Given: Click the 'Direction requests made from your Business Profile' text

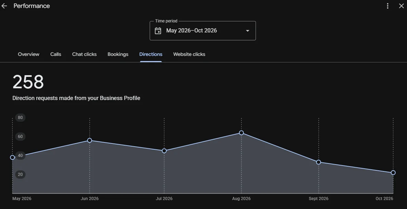Looking at the screenshot, I should tap(76, 98).
